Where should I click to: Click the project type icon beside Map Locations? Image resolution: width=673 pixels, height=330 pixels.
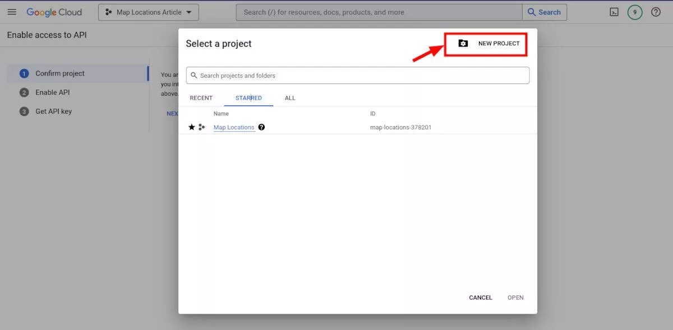tap(202, 127)
